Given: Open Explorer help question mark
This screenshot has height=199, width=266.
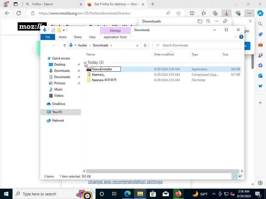Looking at the screenshot, I should (241, 37).
